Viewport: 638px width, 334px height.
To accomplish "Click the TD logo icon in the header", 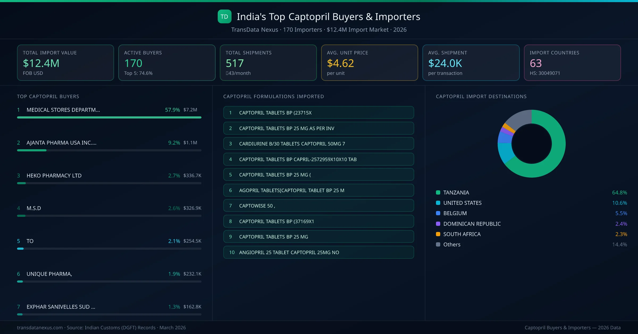I will coord(224,16).
